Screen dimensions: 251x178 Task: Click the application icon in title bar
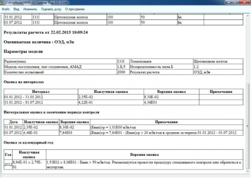click(x=2, y=2)
